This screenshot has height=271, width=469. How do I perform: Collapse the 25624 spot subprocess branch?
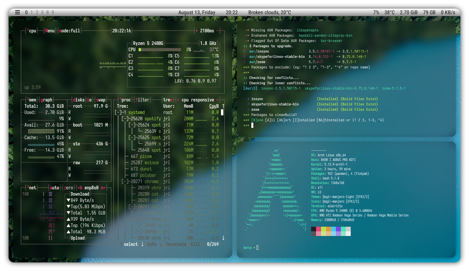pos(132,125)
